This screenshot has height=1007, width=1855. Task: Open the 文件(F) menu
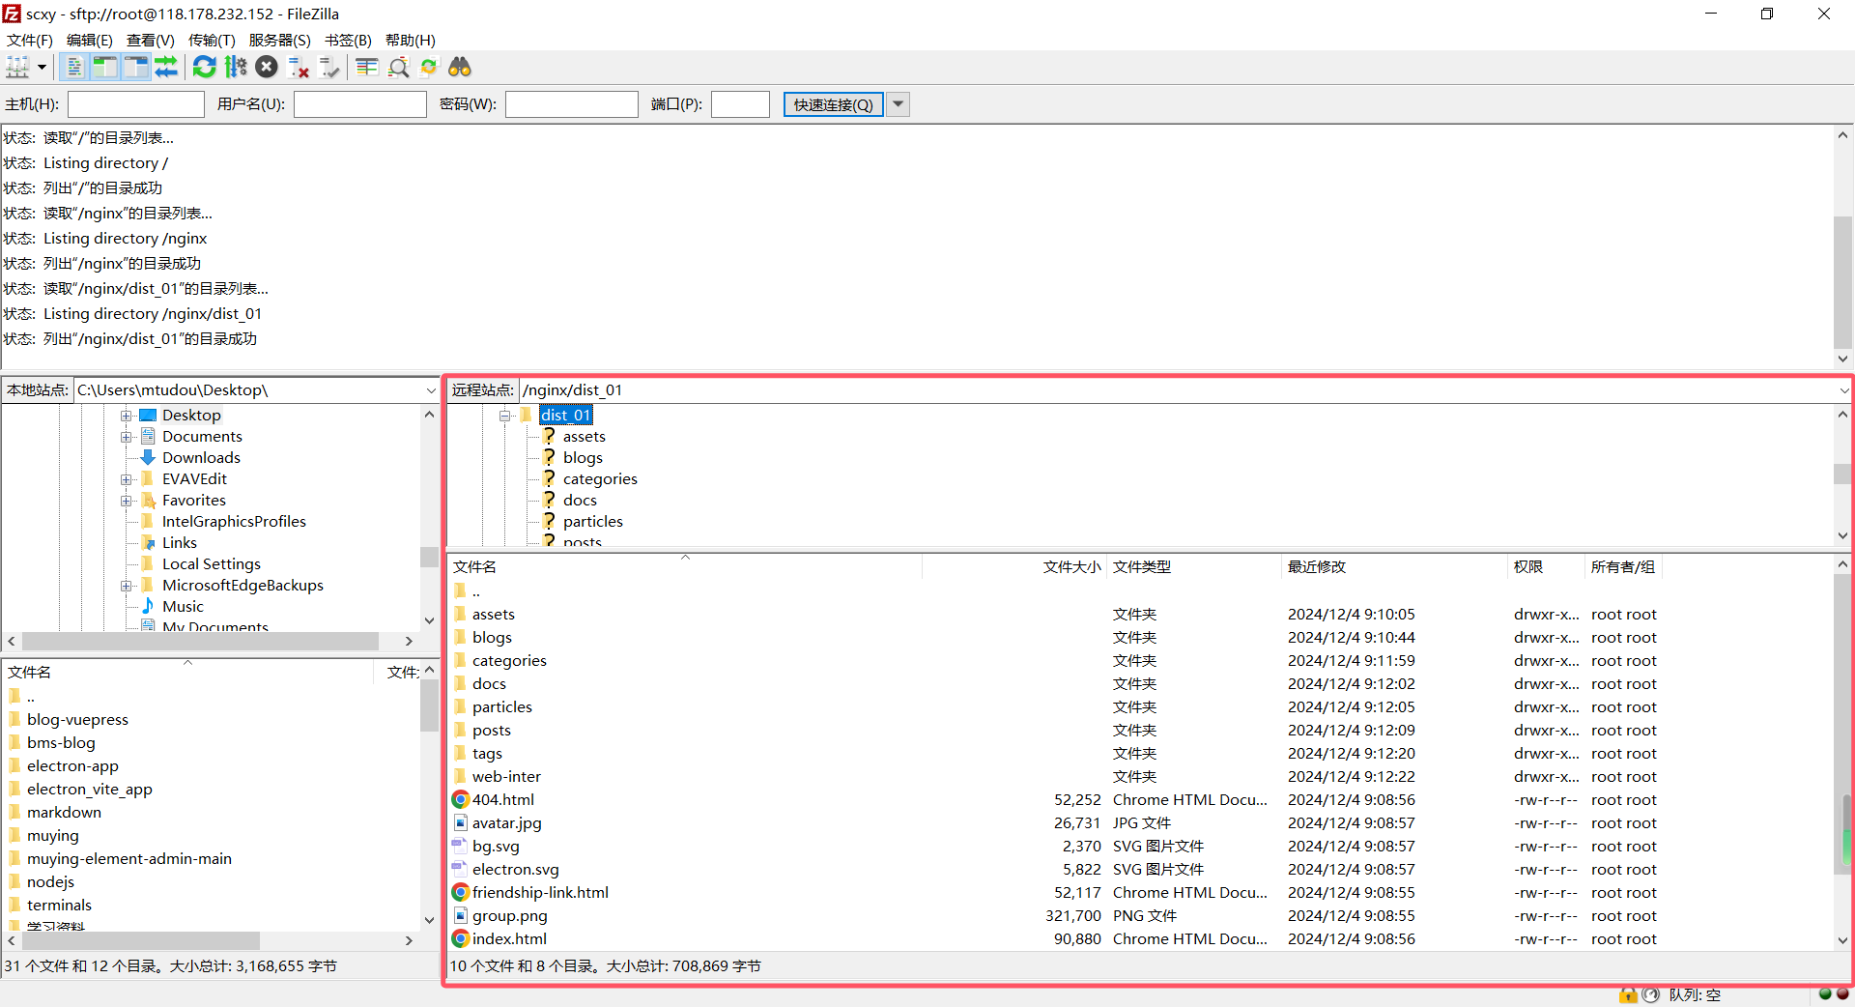coord(30,40)
